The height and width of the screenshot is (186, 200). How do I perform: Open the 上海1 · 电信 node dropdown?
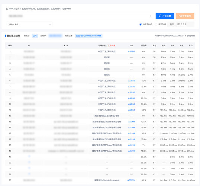pyautogui.click(x=29, y=25)
